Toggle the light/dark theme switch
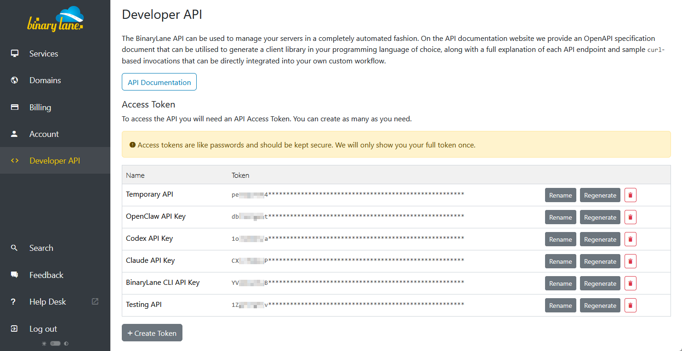Image resolution: width=682 pixels, height=351 pixels. tap(56, 343)
